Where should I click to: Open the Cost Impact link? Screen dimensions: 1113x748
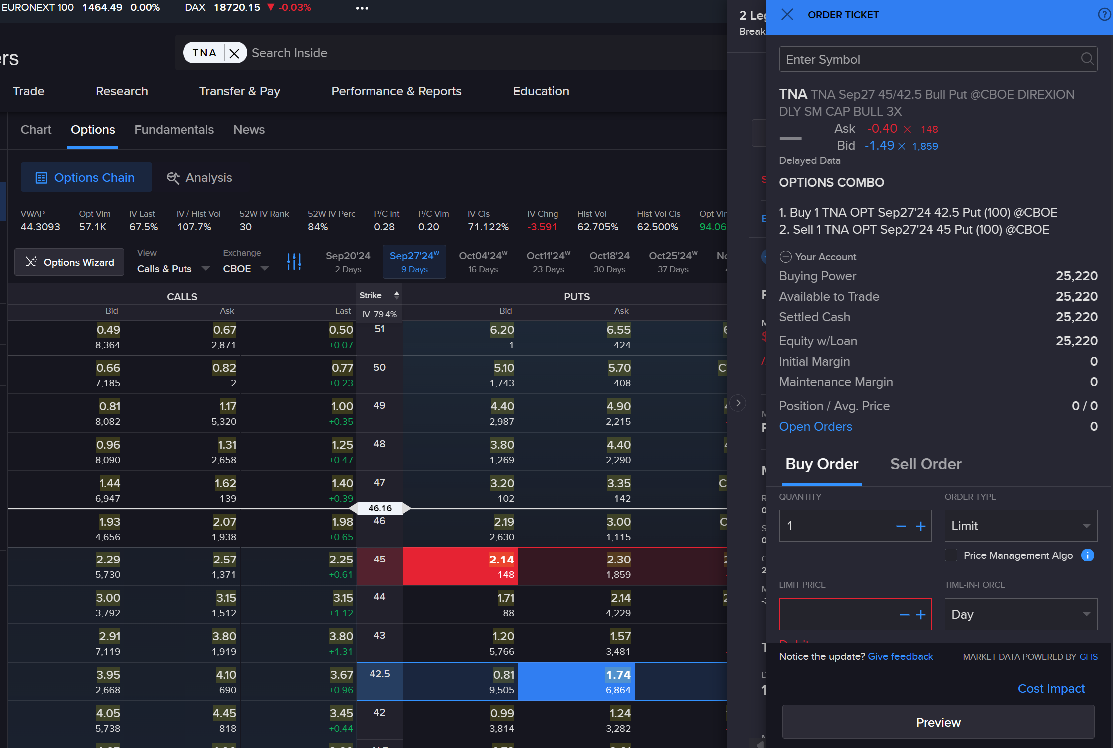[1051, 689]
